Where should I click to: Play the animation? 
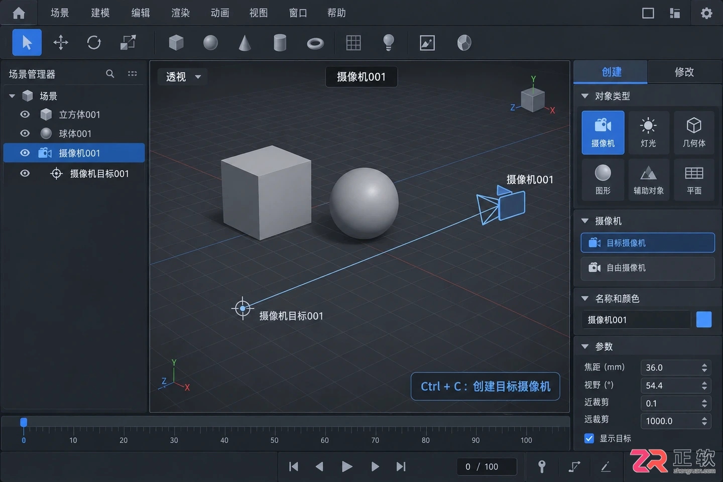pos(347,466)
